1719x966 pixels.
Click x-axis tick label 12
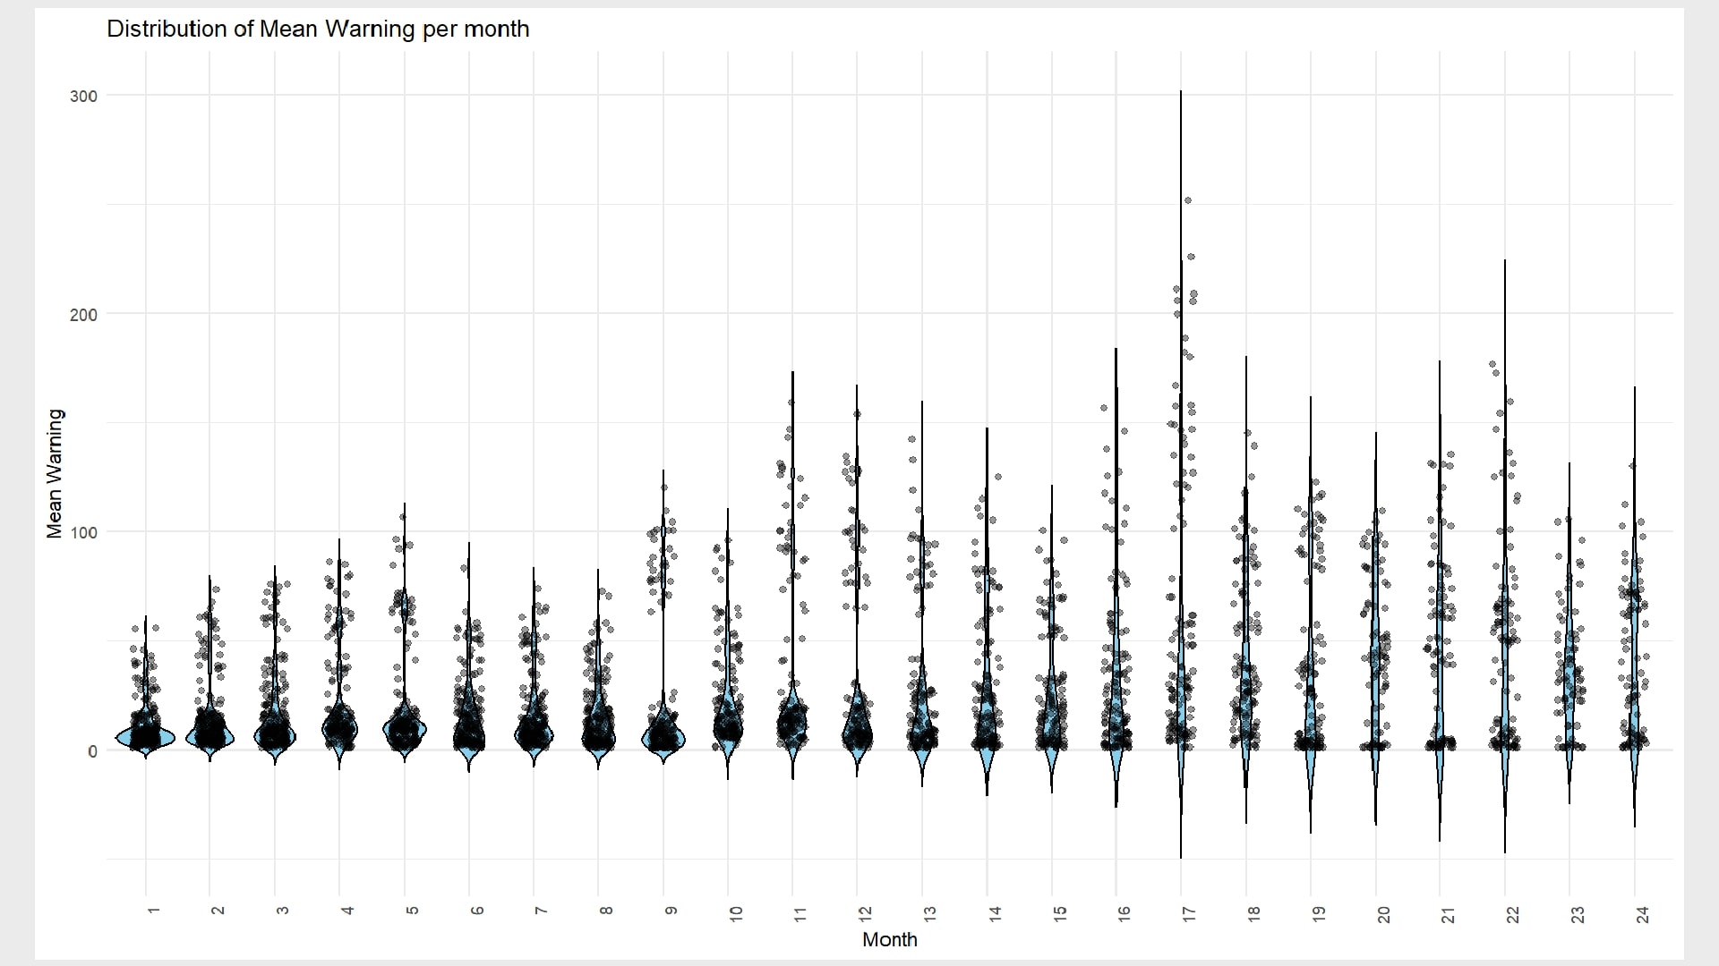pyautogui.click(x=865, y=914)
